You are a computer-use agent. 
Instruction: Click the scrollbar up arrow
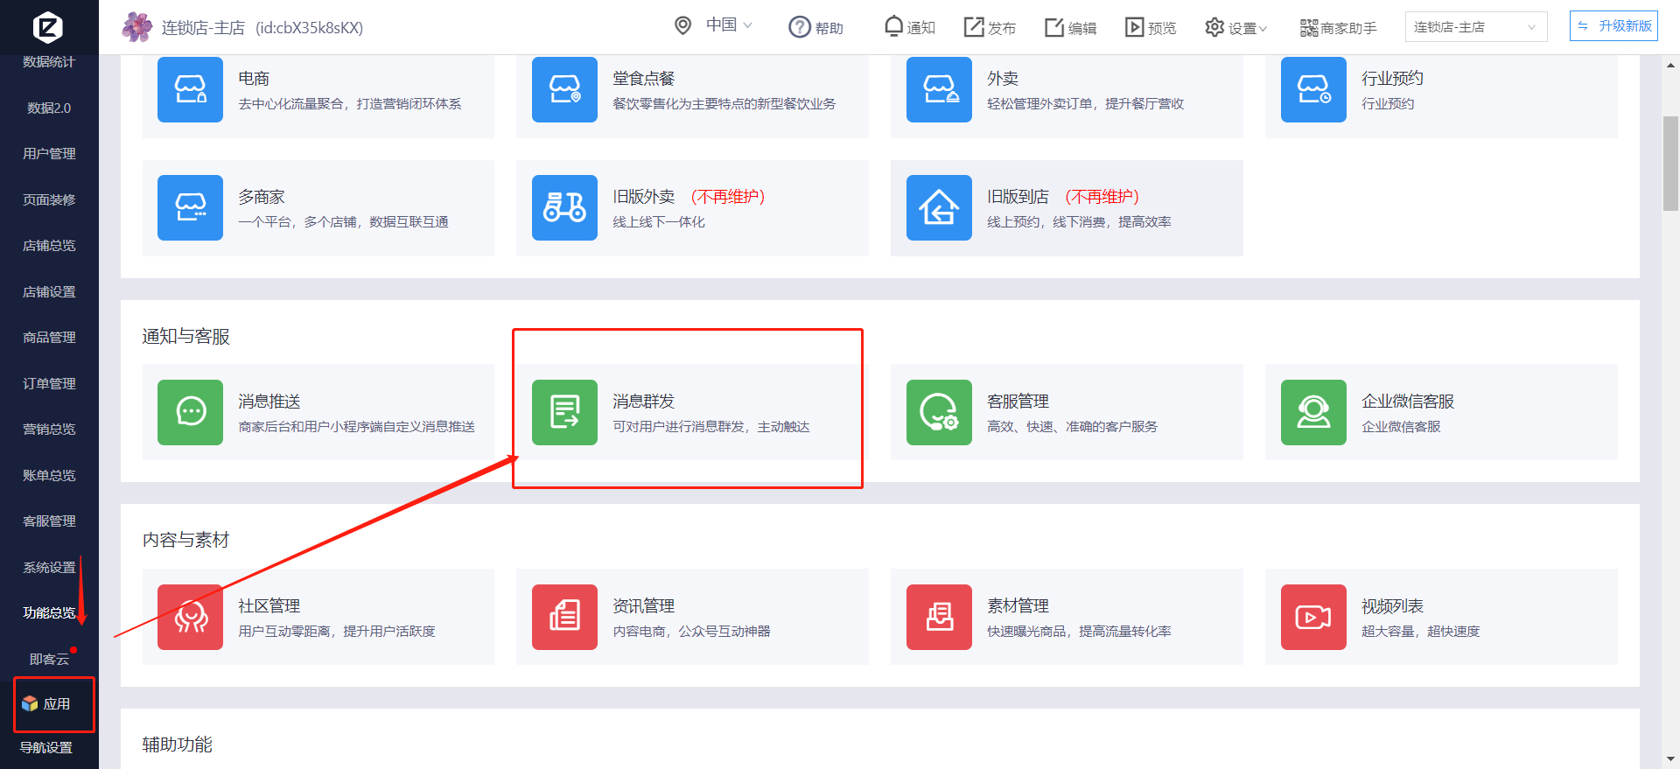coord(1670,65)
